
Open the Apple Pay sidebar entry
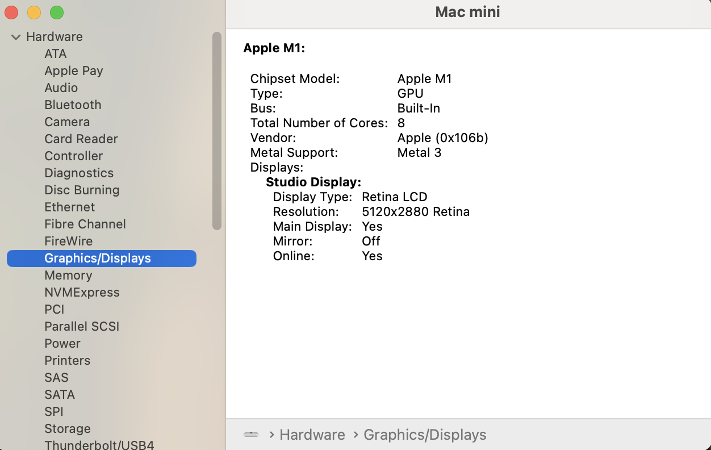74,70
